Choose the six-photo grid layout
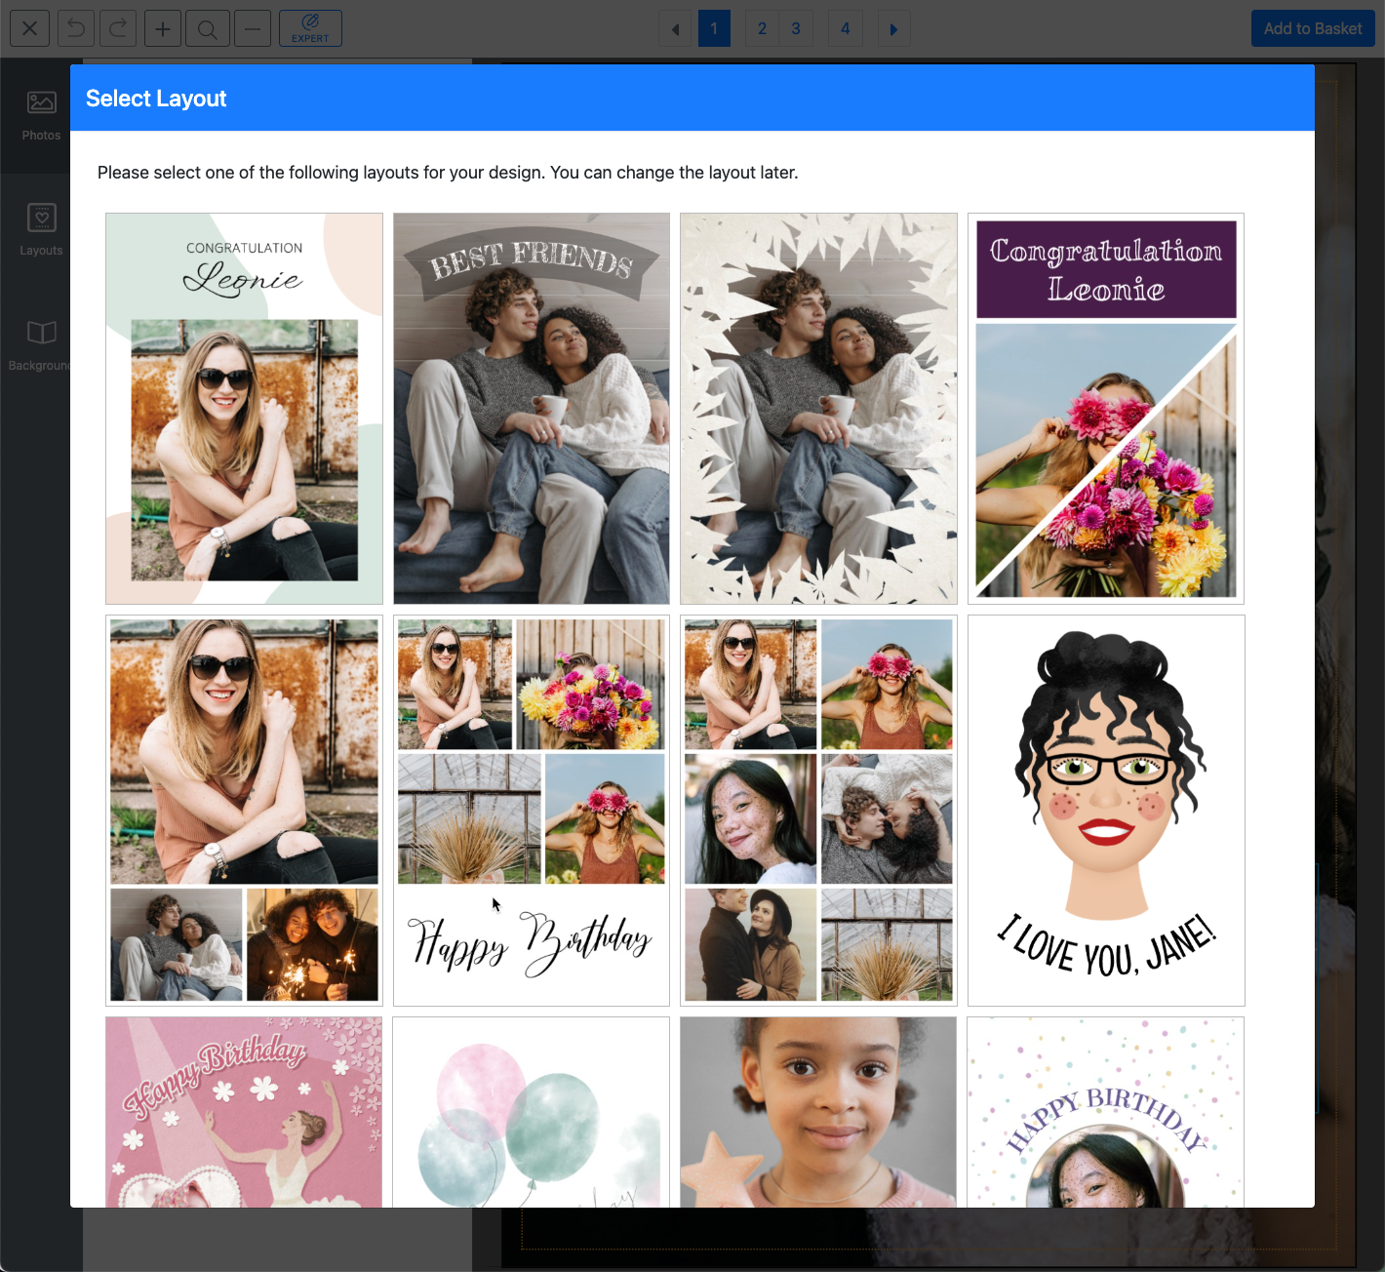Viewport: 1385px width, 1272px height. pyautogui.click(x=818, y=811)
